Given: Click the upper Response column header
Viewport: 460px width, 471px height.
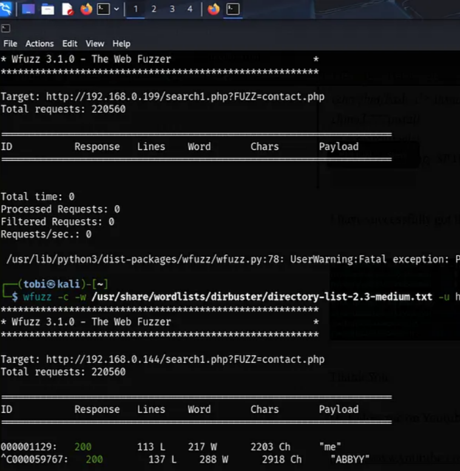Looking at the screenshot, I should pos(97,147).
